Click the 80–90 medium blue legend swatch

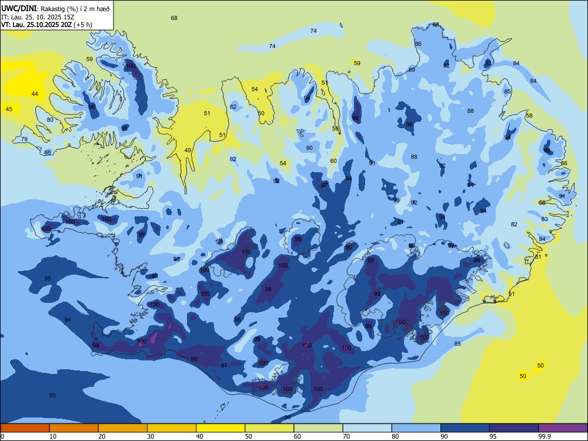[416, 428]
